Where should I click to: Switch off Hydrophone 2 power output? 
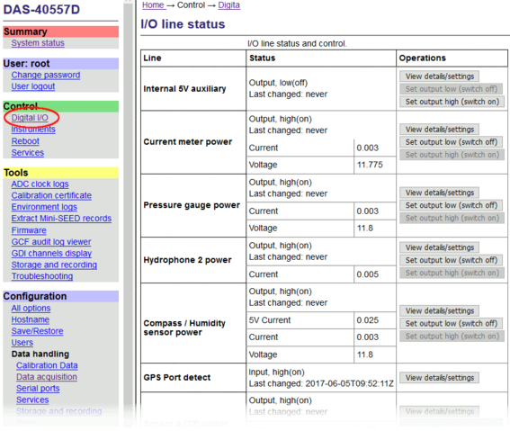(x=451, y=260)
